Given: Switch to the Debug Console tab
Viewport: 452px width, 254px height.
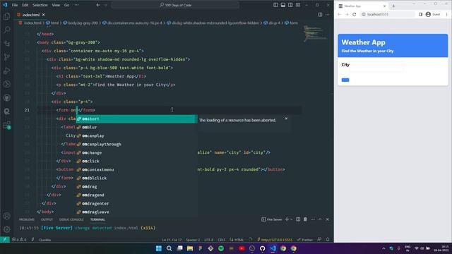Looking at the screenshot, I should 71,219.
